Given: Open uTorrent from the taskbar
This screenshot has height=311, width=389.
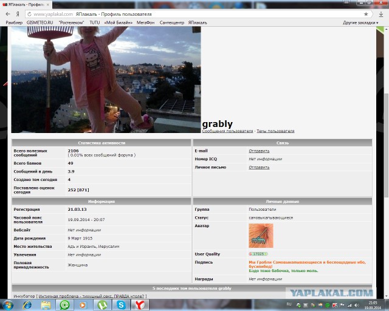Looking at the screenshot, I should pyautogui.click(x=102, y=305).
